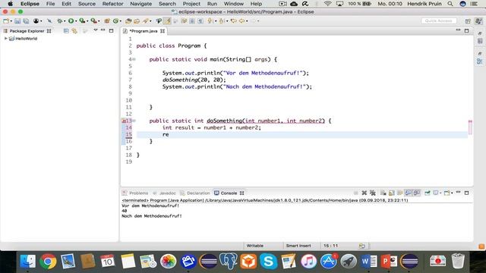Click the Last Edit Location arrow icon
The height and width of the screenshot is (273, 486).
pyautogui.click(x=233, y=21)
